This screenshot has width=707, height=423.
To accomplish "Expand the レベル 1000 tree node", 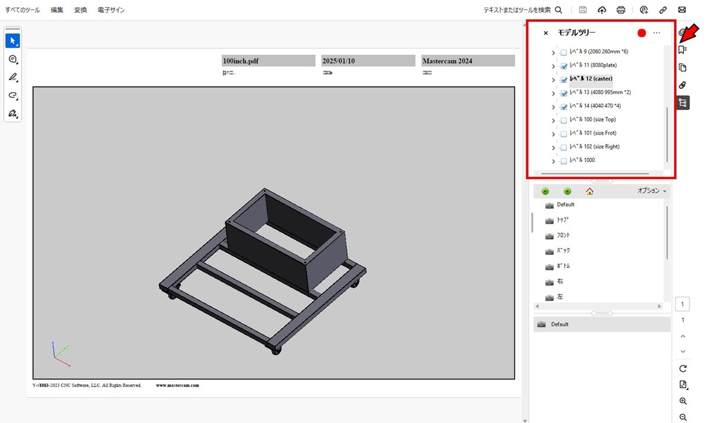I will coord(552,160).
